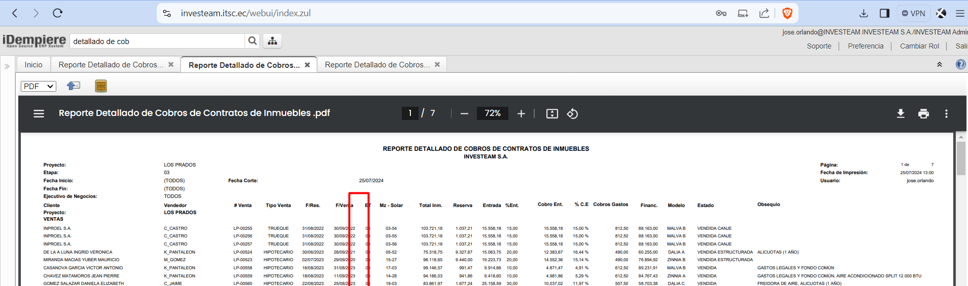Toggle the Brave VPN button
Screen dimensions: 968x286
click(x=913, y=13)
